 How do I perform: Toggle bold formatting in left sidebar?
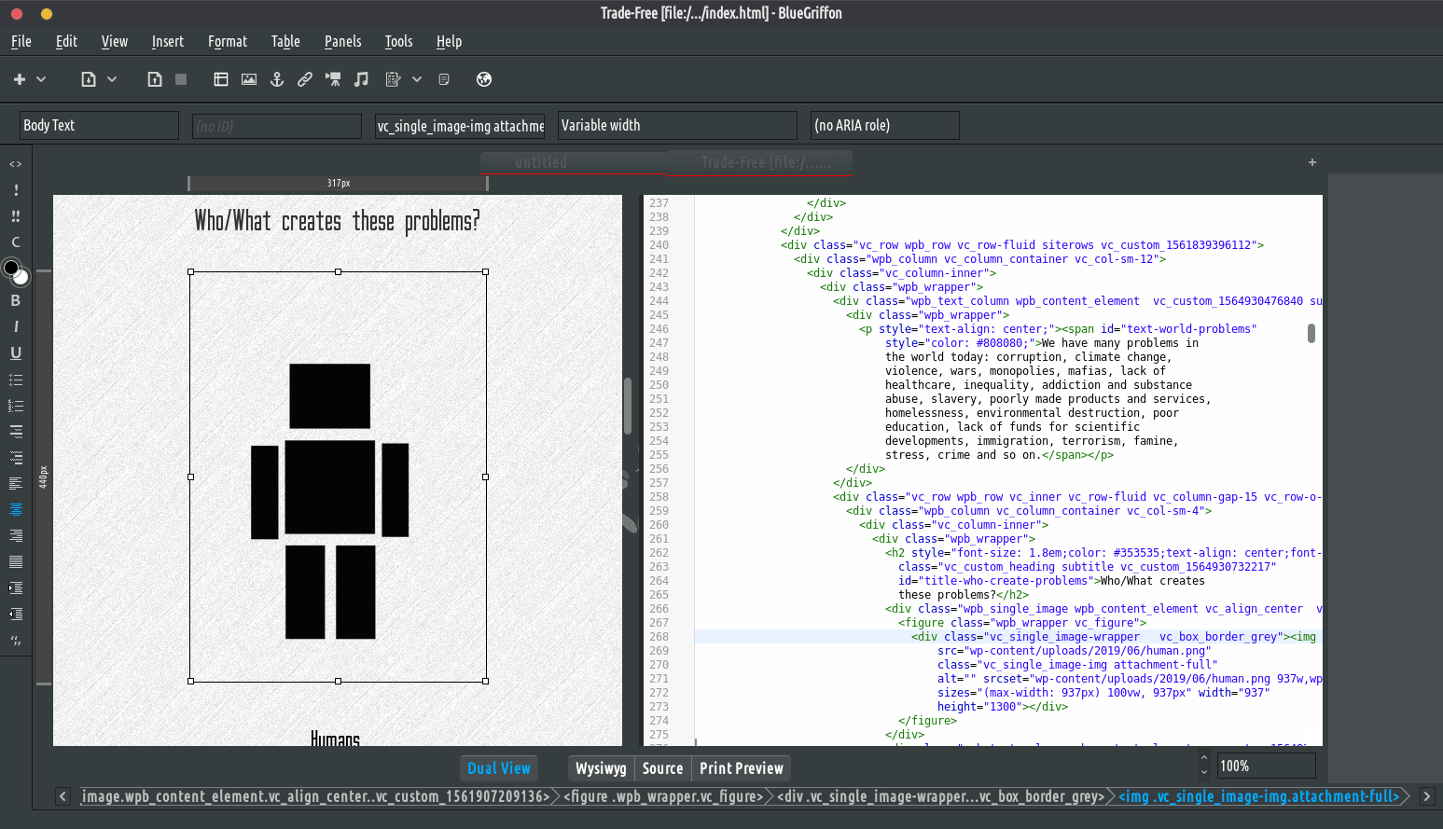coord(16,300)
